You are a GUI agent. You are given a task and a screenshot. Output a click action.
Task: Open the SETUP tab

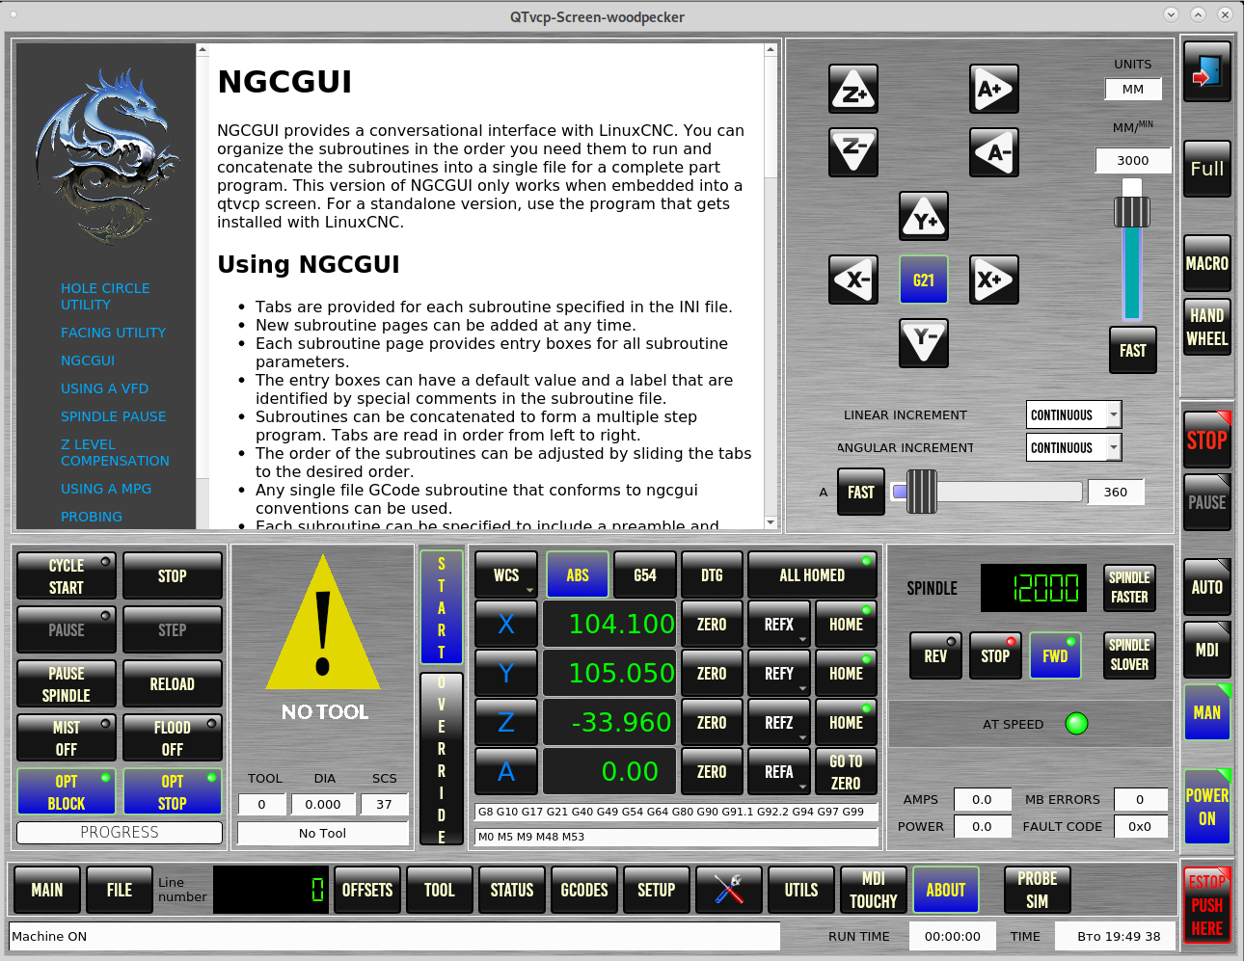click(x=657, y=890)
